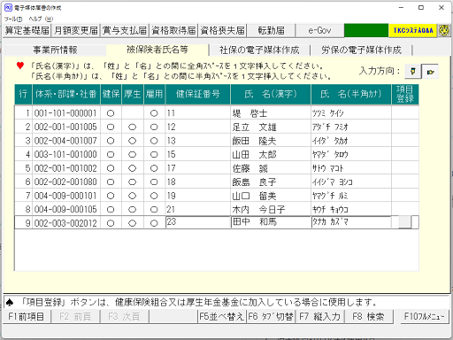Select the 被保険者氏名等 tab

157,50
